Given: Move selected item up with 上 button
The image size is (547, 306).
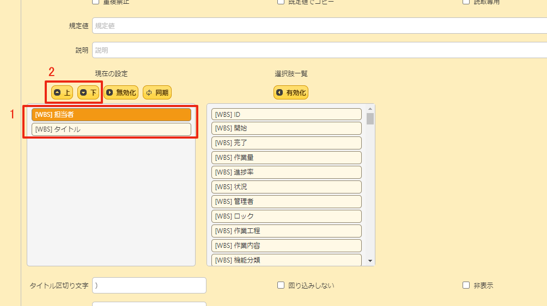Looking at the screenshot, I should point(62,92).
